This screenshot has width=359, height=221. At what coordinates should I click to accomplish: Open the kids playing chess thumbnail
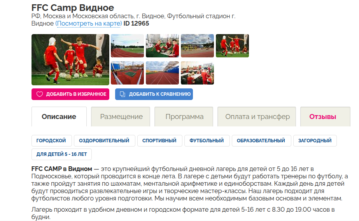(162, 46)
